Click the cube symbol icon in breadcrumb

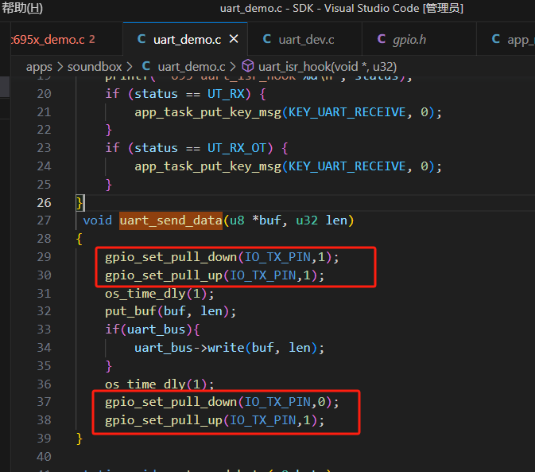[248, 66]
